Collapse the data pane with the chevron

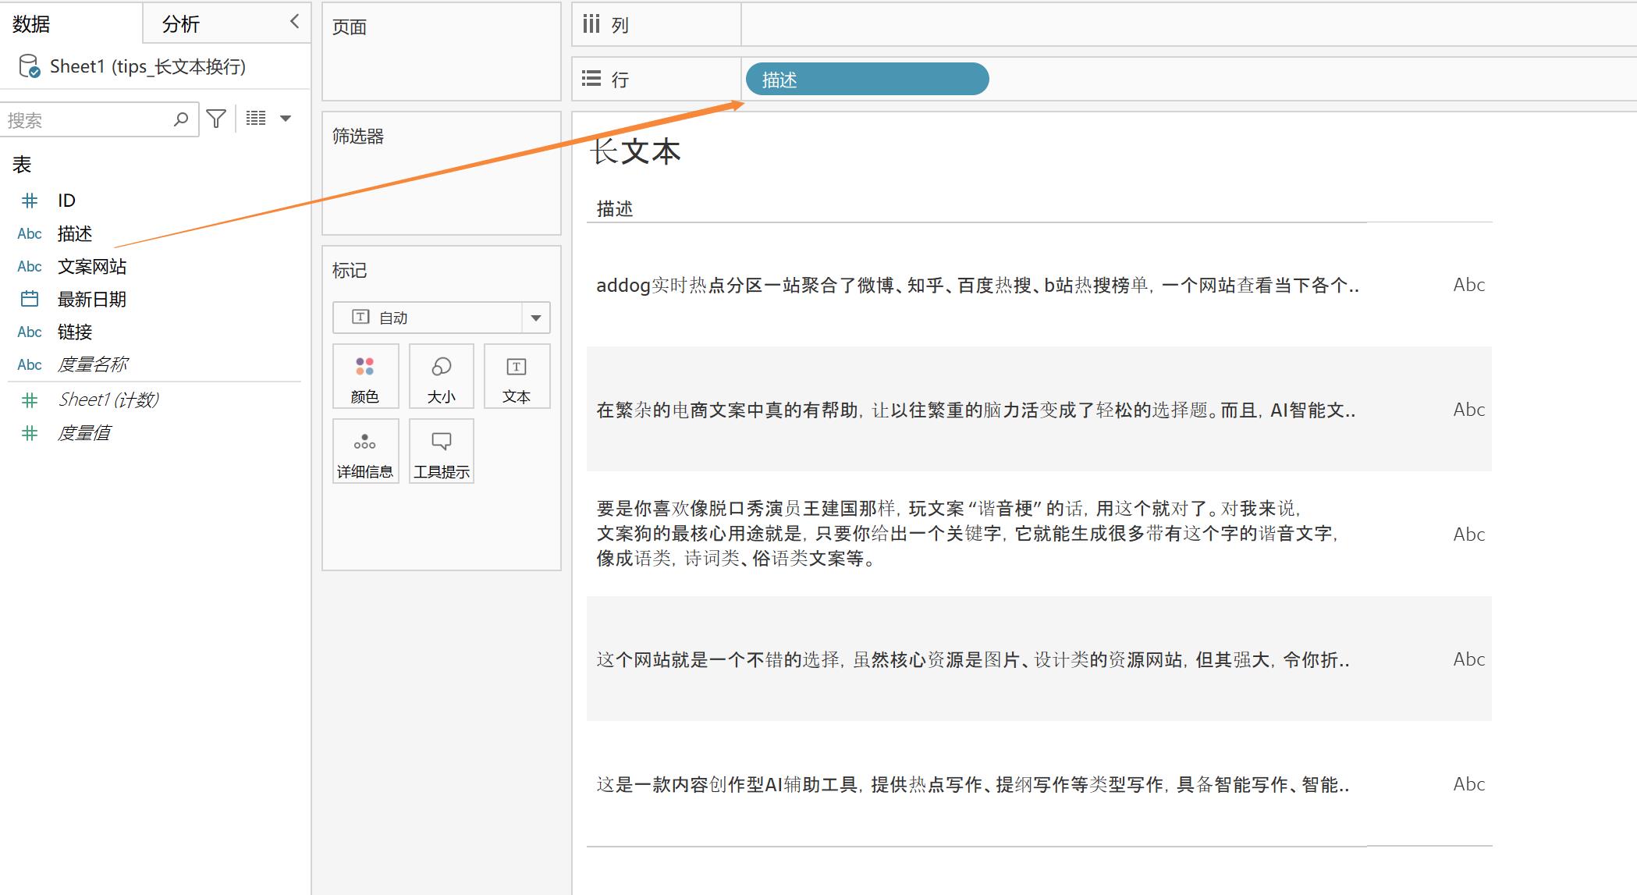tap(294, 22)
